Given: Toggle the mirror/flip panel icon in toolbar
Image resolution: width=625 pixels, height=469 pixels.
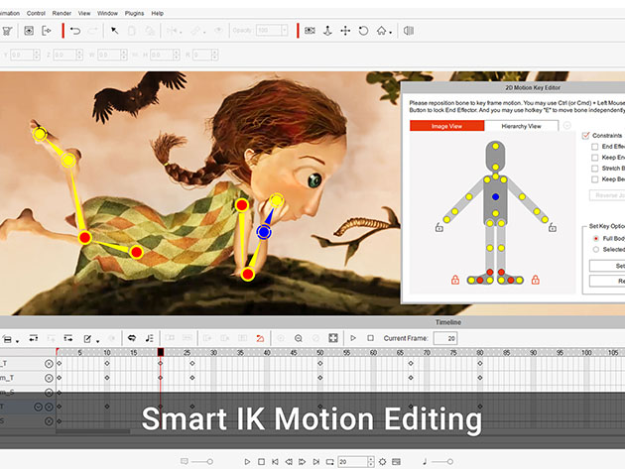Looking at the screenshot, I should click(409, 31).
